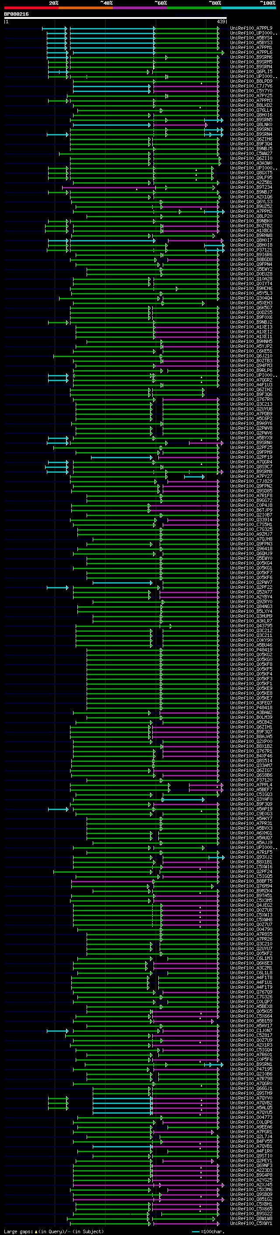
Task: Select the UniRef100_A5BU46 label
Action: (x=251, y=645)
